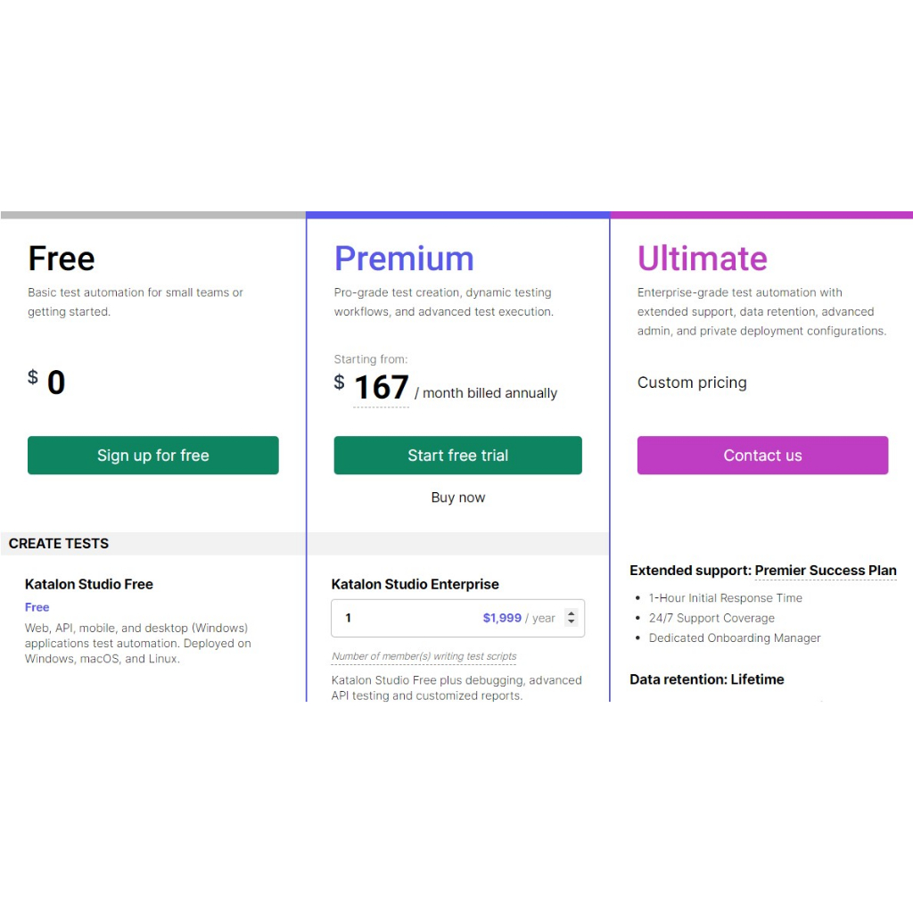Screen dimensions: 913x913
Task: Click the underlined 167 monthly price
Action: pos(382,388)
